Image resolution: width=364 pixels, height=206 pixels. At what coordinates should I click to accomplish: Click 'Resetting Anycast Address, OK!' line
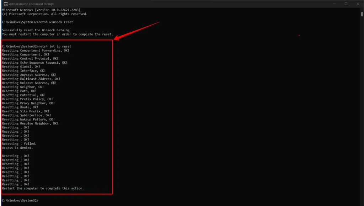(29, 75)
